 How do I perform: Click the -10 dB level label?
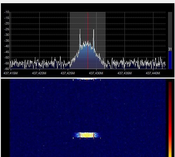pos(7,12)
